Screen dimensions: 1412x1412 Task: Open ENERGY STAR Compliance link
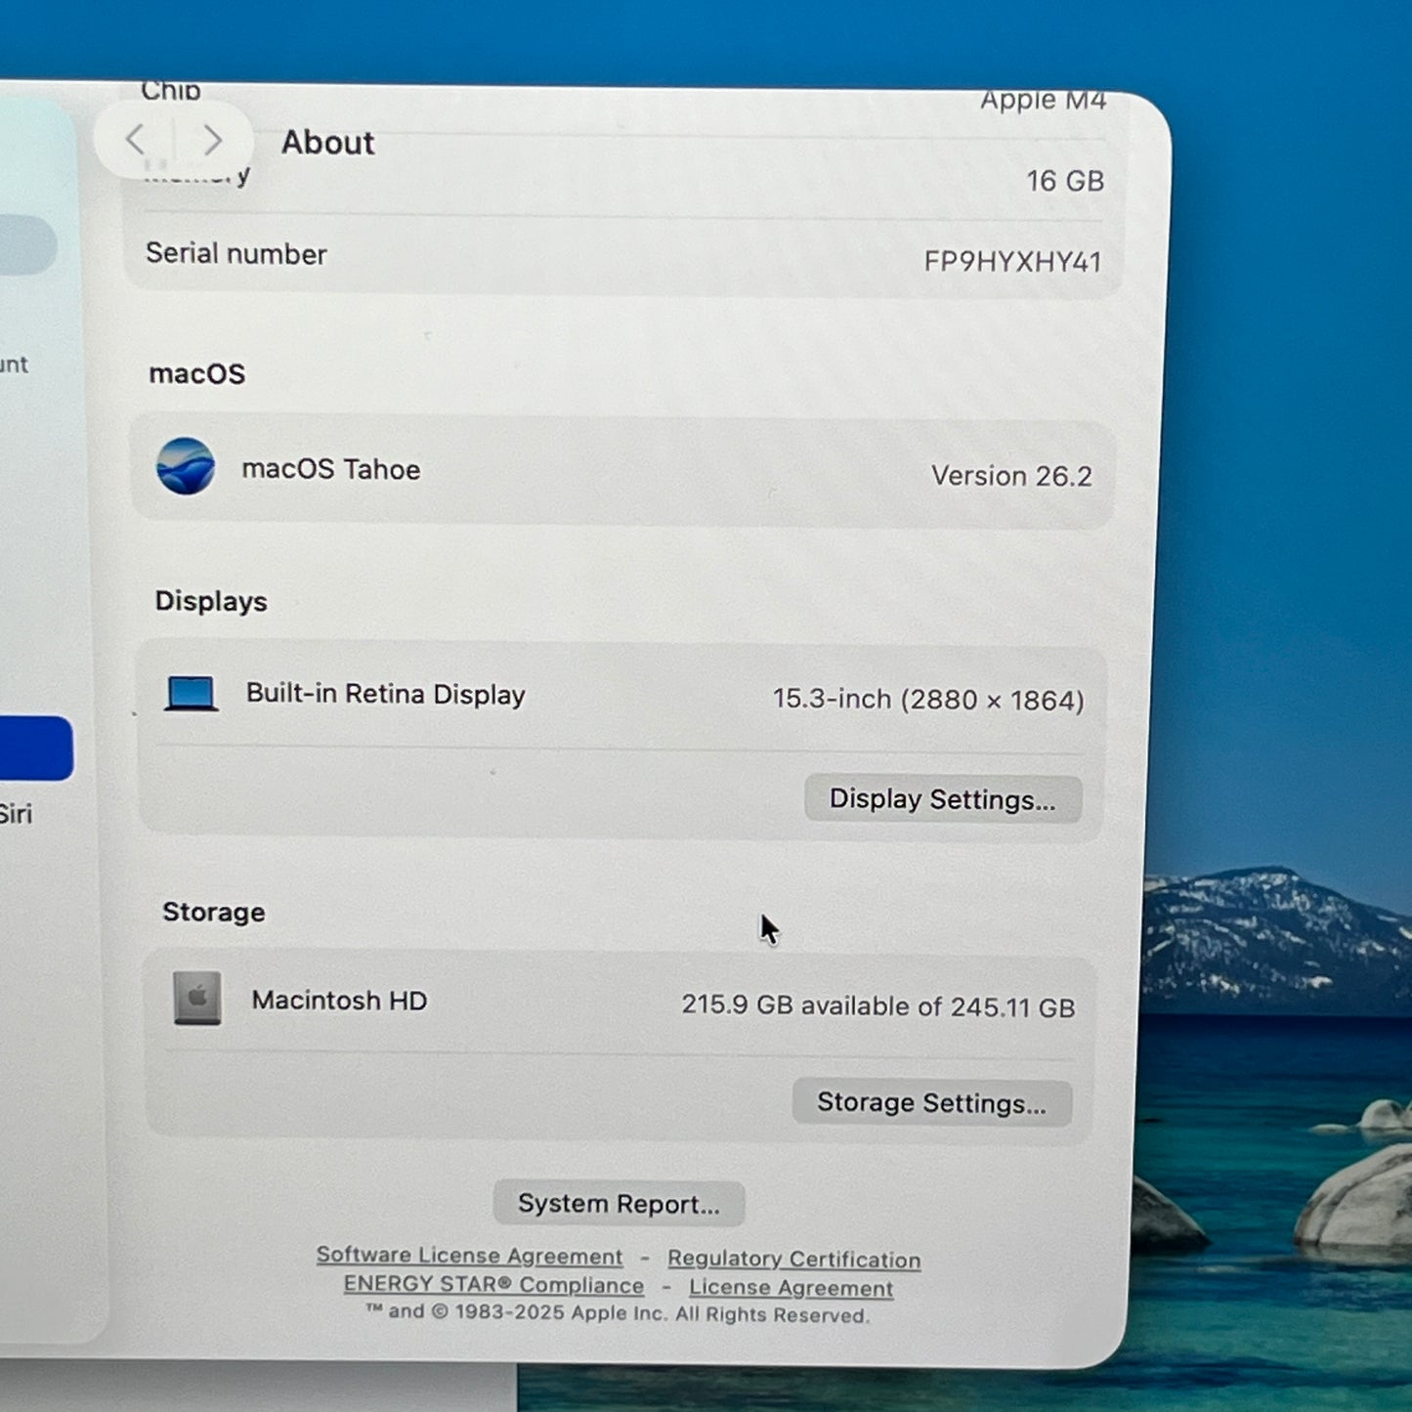click(493, 1285)
